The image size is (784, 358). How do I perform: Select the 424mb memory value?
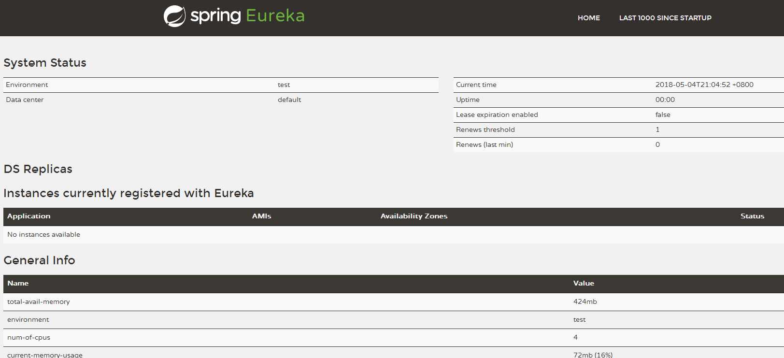coord(585,301)
